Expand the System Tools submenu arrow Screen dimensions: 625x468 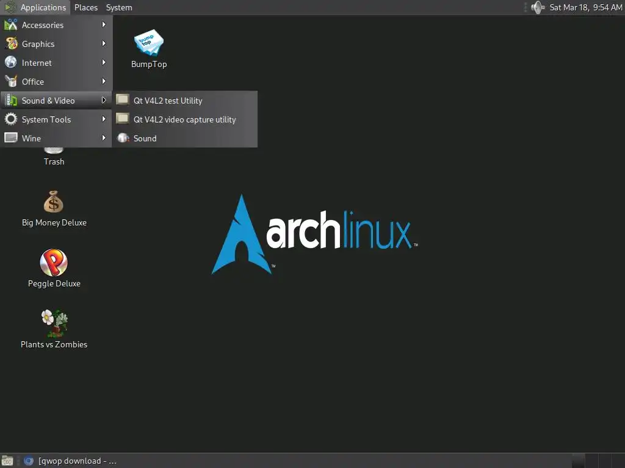(x=104, y=119)
